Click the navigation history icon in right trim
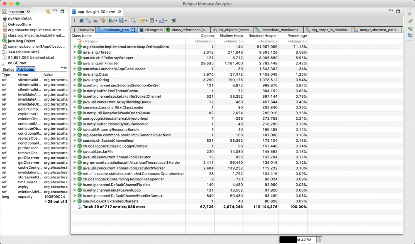The image size is (415, 244). click(410, 29)
